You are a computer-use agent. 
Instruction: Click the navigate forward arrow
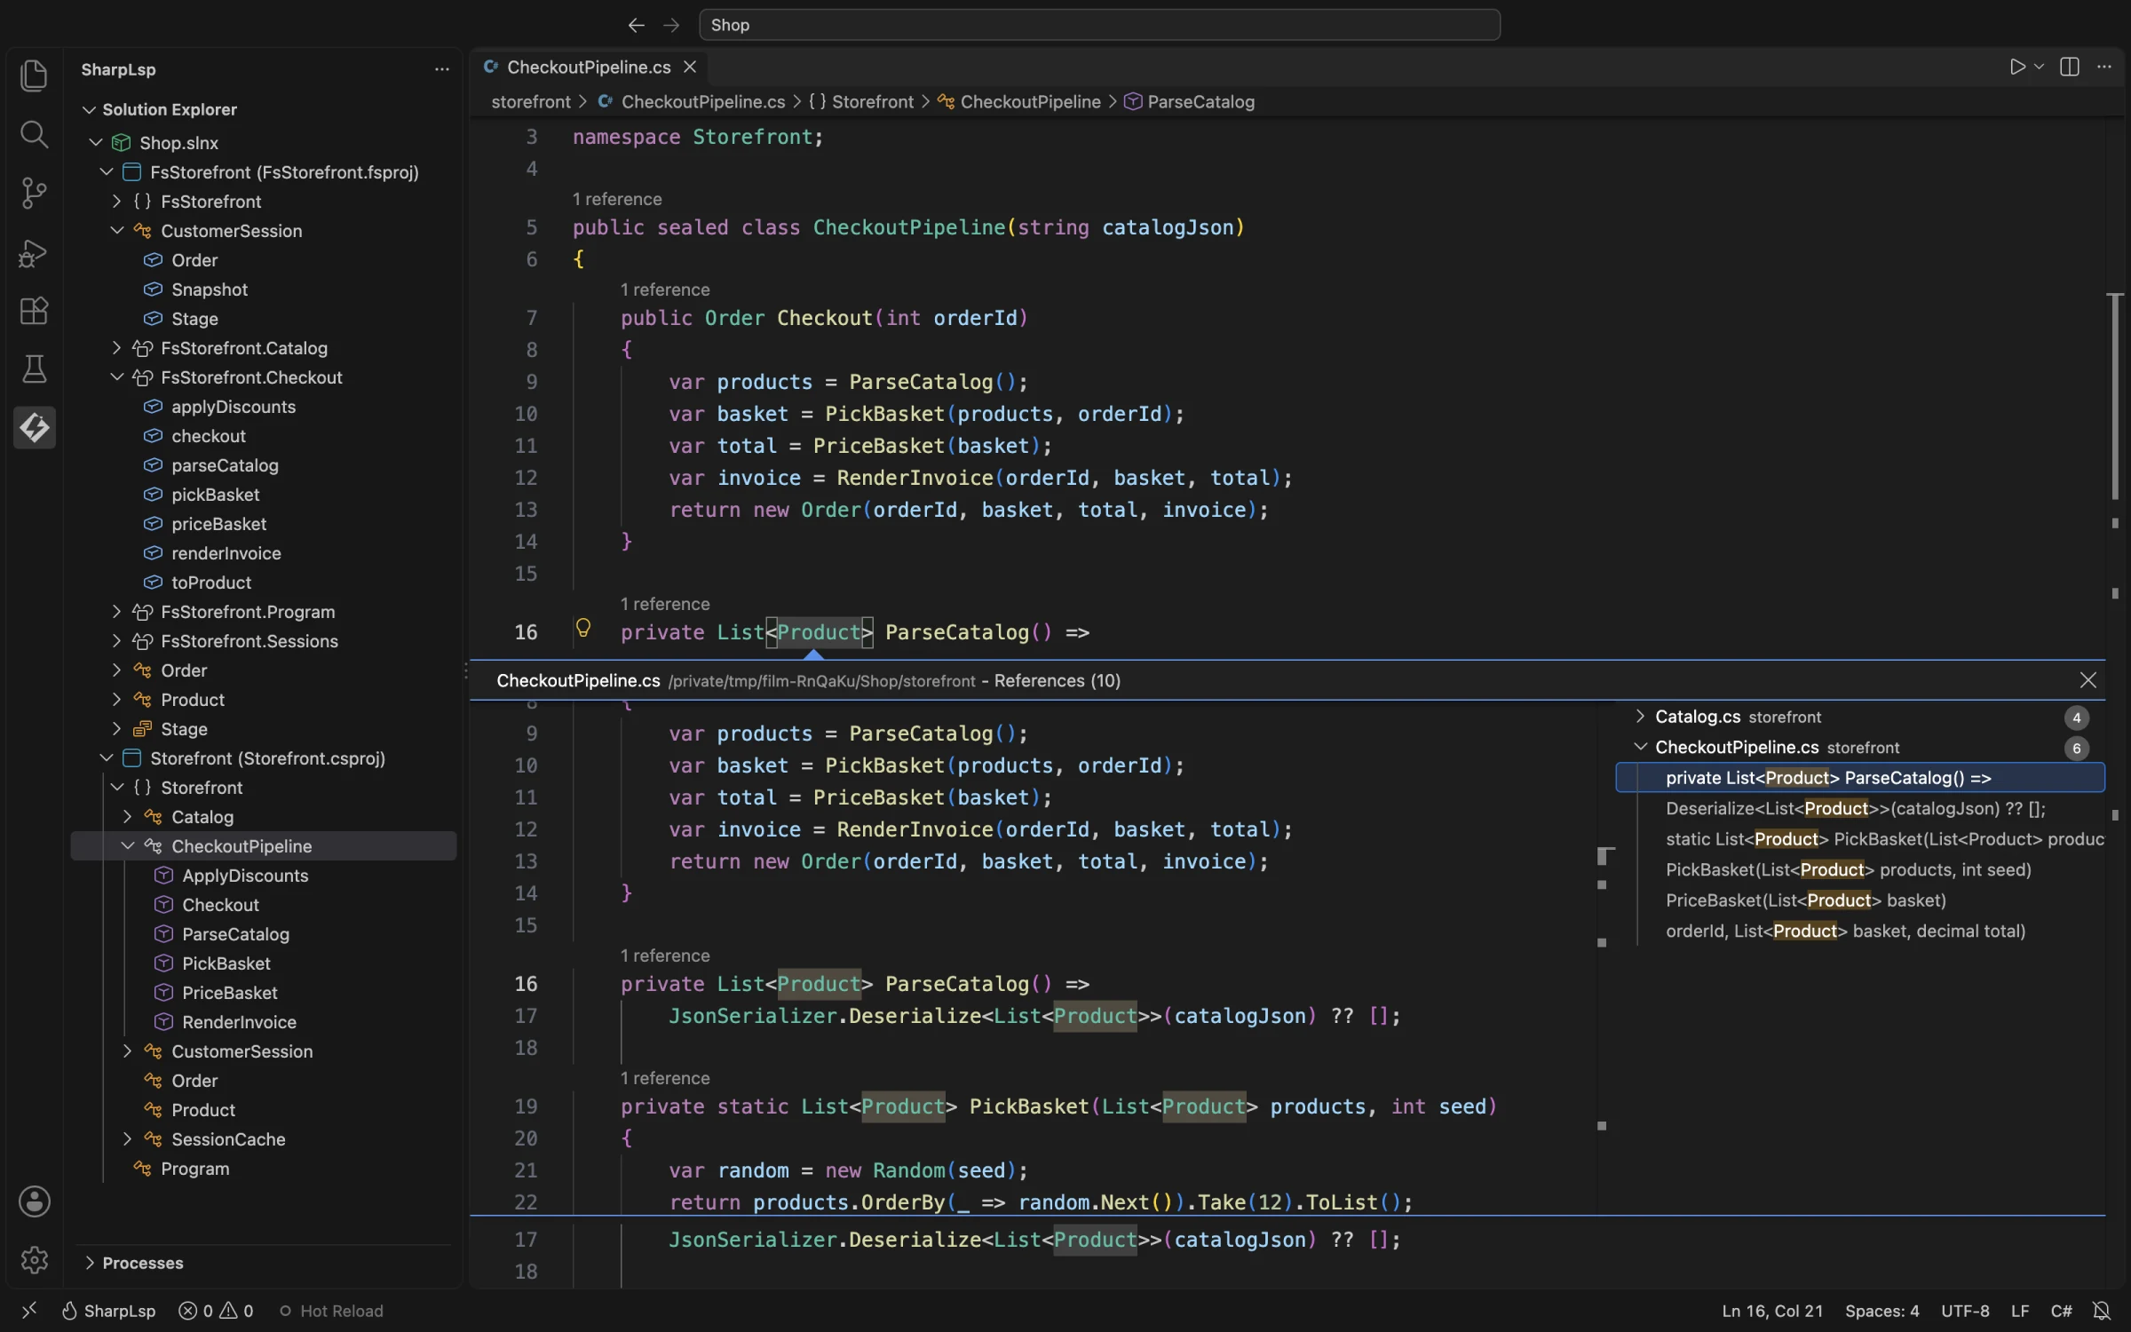[671, 25]
